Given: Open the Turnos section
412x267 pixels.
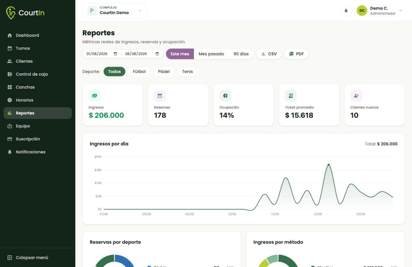Looking at the screenshot, I should pos(38,48).
